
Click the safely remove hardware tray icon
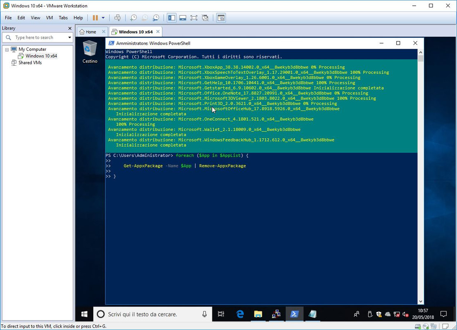(370, 314)
